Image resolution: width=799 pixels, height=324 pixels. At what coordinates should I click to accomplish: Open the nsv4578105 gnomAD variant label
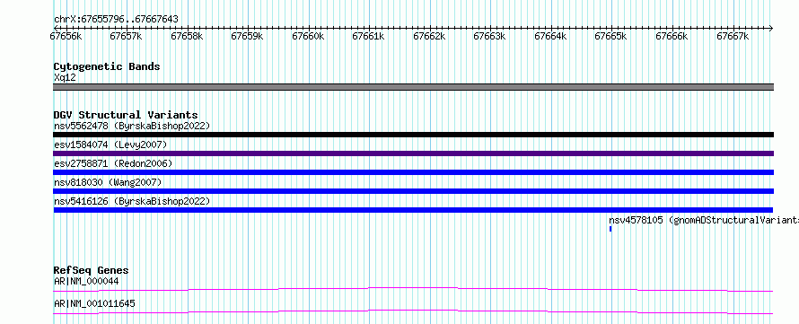[x=704, y=221]
